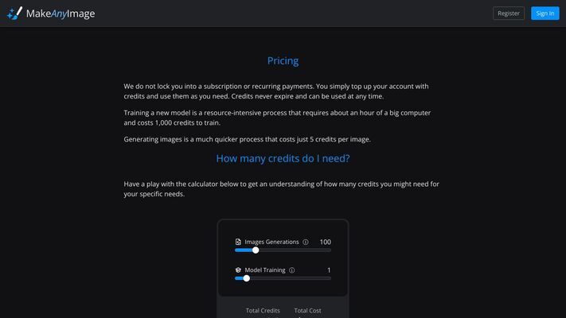Click the Total Credits label
The width and height of the screenshot is (566, 318).
pyautogui.click(x=263, y=310)
